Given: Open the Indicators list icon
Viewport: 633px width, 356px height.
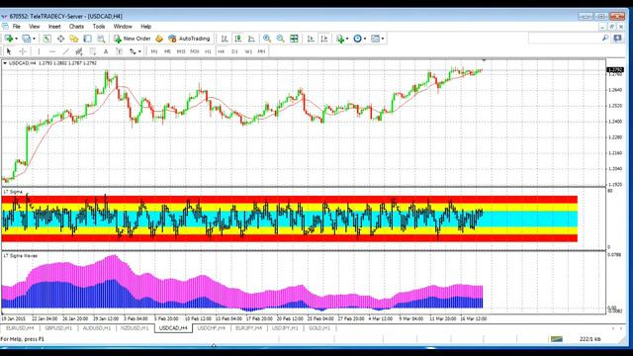Looking at the screenshot, I should 340,39.
